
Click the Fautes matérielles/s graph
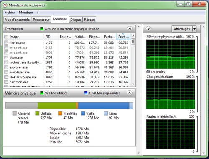coord(171,134)
